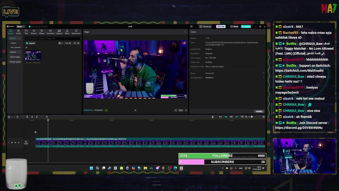Open the Stickers panel

click(x=34, y=32)
